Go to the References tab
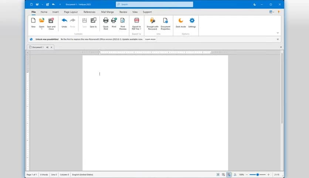 (x=89, y=12)
